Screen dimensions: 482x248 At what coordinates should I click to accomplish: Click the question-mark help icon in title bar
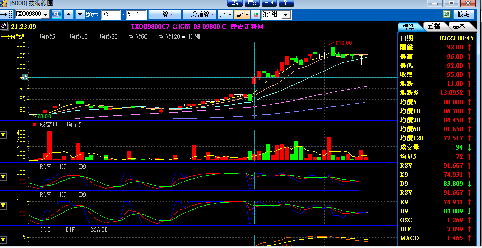pos(286,3)
